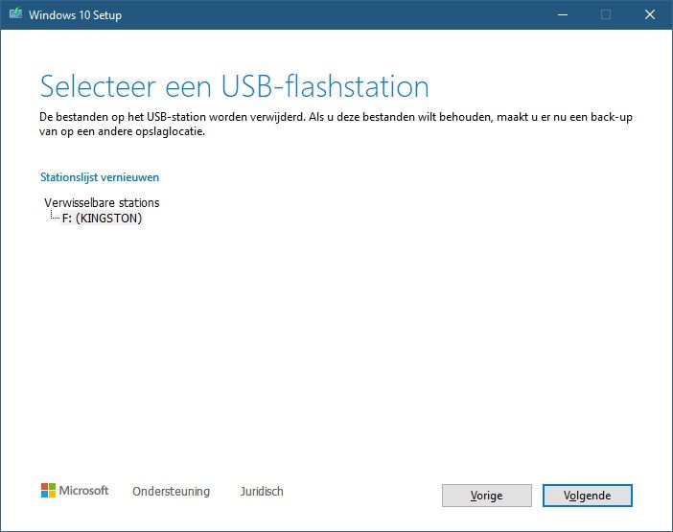Click the warning about USB files being deleted

click(x=336, y=124)
